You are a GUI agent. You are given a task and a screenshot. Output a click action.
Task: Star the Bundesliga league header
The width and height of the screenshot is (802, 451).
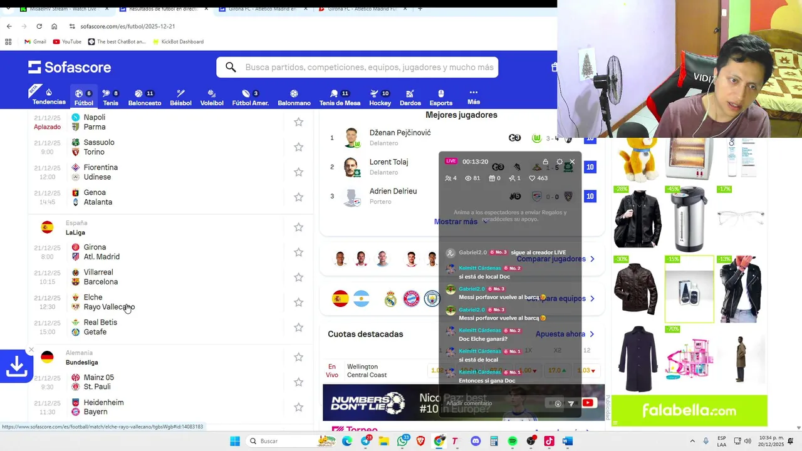pos(299,357)
